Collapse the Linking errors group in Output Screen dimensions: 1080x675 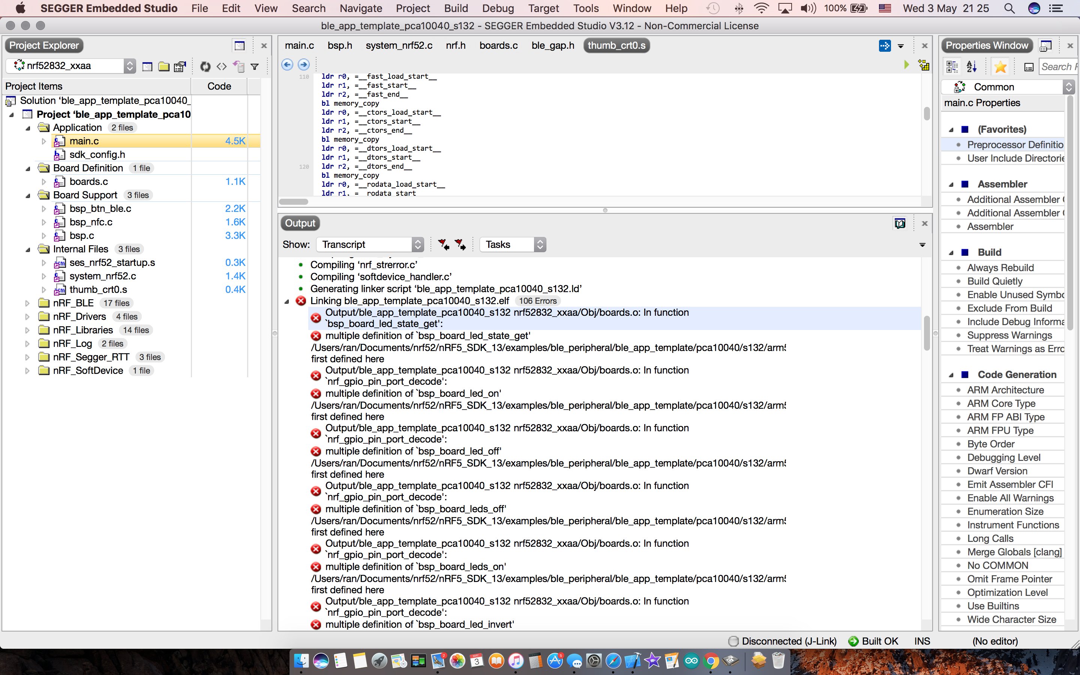tap(286, 301)
